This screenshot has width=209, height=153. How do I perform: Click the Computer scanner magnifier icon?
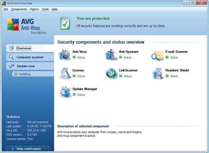[11, 57]
